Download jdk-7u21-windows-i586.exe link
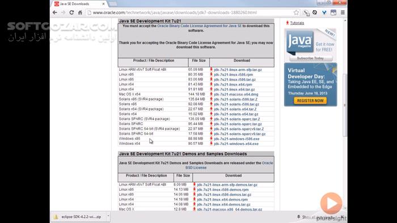The image size is (397, 223). tap(236, 139)
